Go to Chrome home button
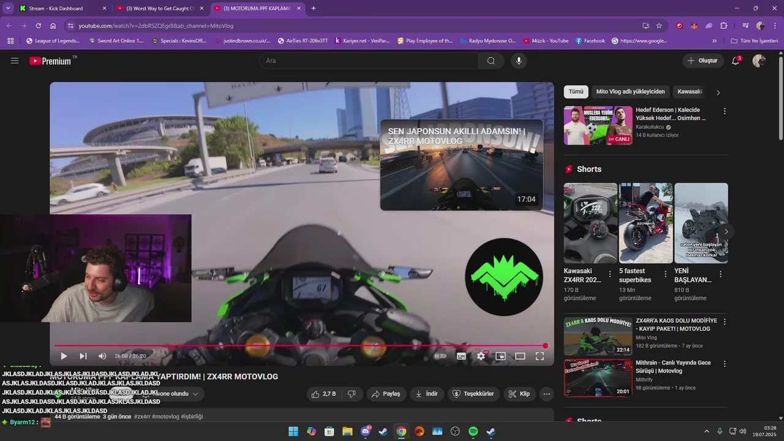Screen dimensions: 784x441 click(x=53, y=26)
